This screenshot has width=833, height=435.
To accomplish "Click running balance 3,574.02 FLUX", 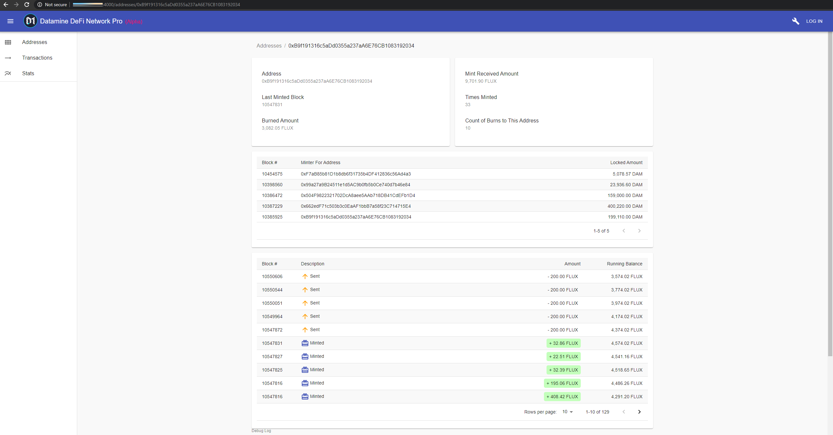I will click(627, 277).
